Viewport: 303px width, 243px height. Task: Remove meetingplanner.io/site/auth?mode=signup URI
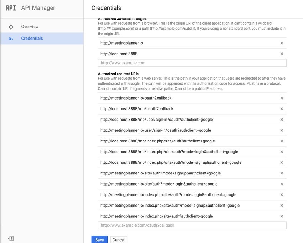[x=282, y=173]
